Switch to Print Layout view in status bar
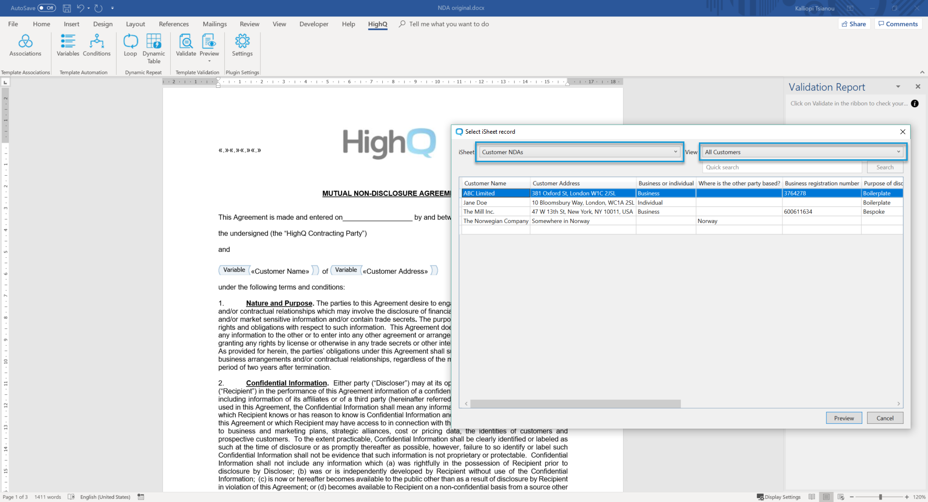 click(x=826, y=497)
